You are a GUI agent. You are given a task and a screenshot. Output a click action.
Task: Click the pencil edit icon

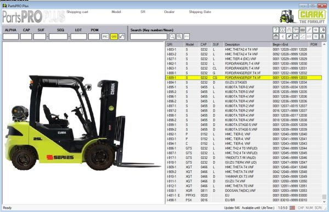click(x=309, y=30)
